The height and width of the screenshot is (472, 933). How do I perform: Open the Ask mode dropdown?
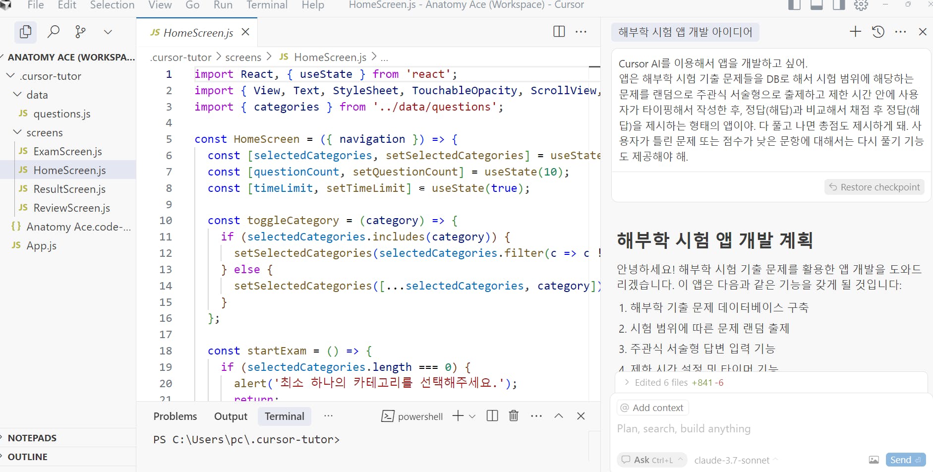[x=652, y=460]
